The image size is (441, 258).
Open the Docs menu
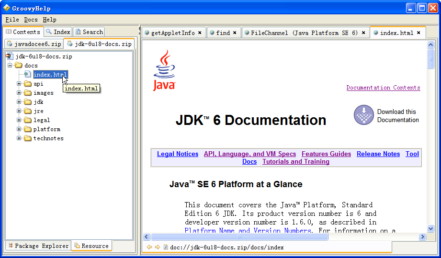(31, 20)
